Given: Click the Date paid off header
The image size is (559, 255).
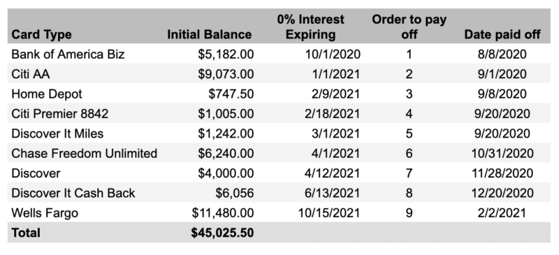Looking at the screenshot, I should [x=502, y=35].
